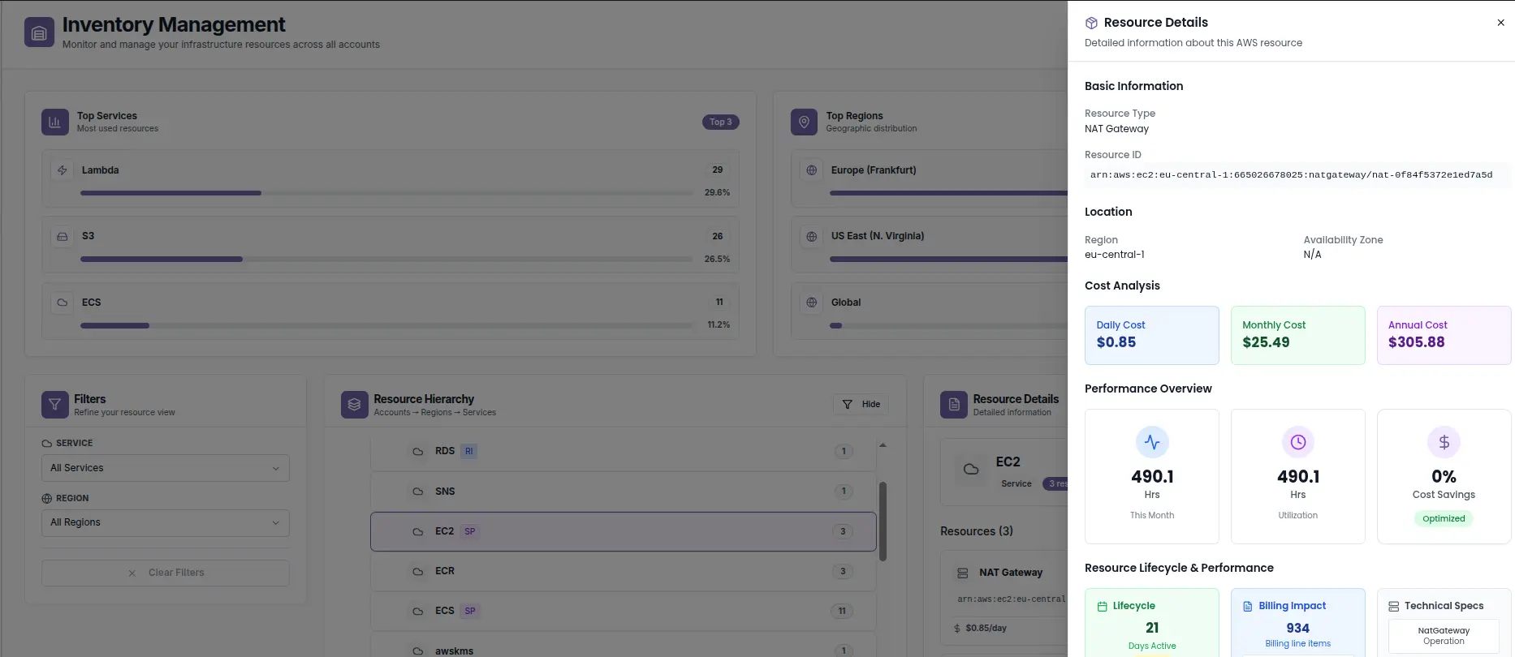This screenshot has width=1515, height=657.
Task: Toggle Hide on the Resource Hierarchy panel
Action: [x=861, y=405]
